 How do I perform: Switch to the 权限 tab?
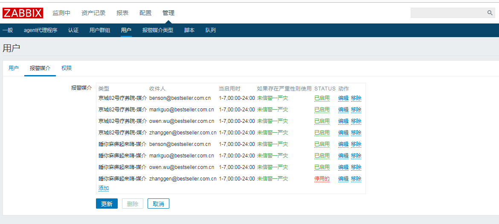pyautogui.click(x=67, y=68)
